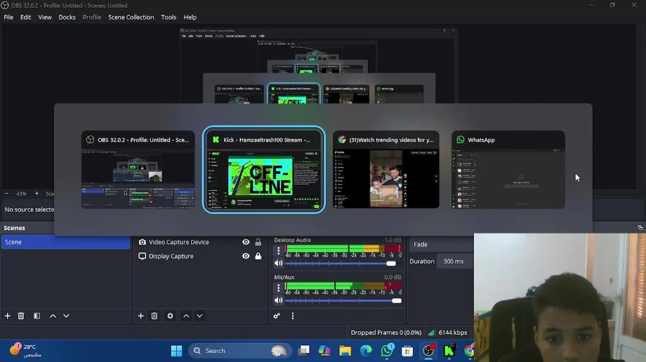Open the Copilot M365 taskbar icon
The height and width of the screenshot is (362, 646).
[x=325, y=351]
